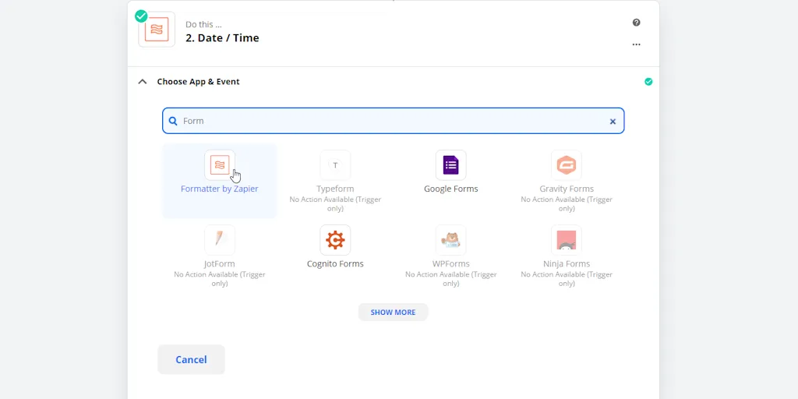This screenshot has width=798, height=399.
Task: Click the 'Choose App & Event' heading text
Action: click(198, 81)
